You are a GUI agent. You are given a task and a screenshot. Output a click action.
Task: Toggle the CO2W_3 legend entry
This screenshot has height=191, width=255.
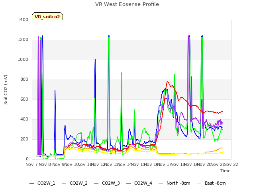pos(107,183)
